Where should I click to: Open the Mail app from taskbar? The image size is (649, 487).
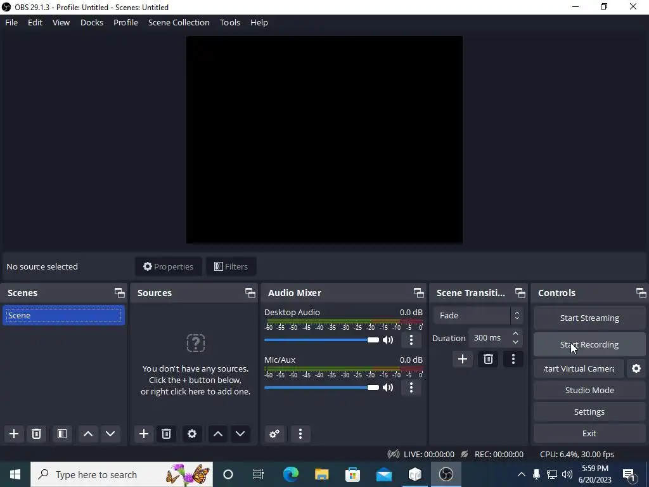tap(384, 474)
